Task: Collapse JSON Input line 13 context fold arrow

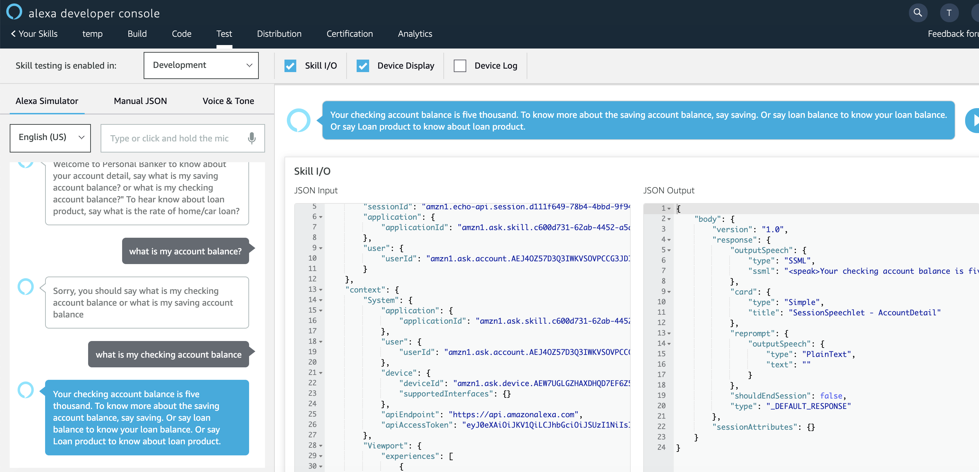Action: tap(321, 290)
